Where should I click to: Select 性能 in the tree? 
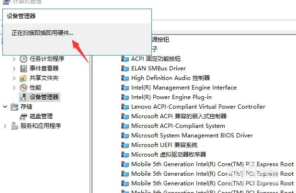(x=35, y=88)
